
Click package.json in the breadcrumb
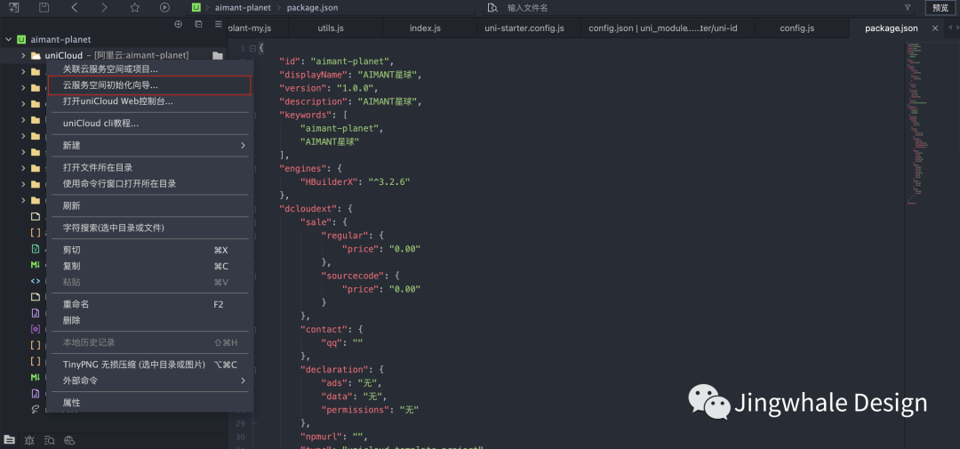click(312, 7)
